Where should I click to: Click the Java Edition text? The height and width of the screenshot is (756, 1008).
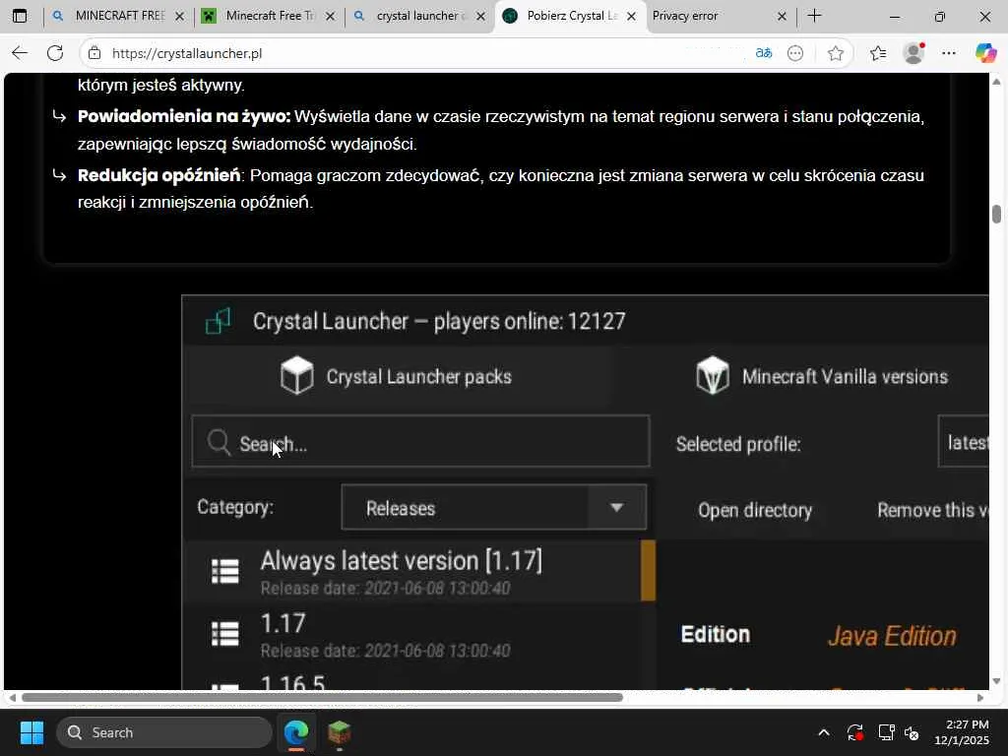892,636
